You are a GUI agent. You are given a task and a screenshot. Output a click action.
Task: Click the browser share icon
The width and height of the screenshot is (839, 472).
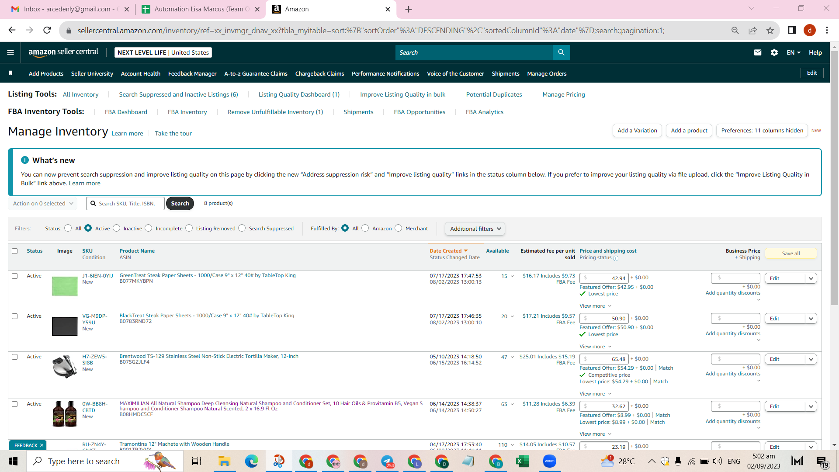(752, 30)
